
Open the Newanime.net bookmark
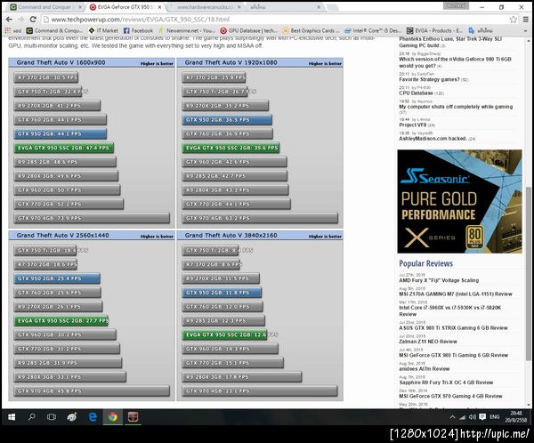[187, 30]
